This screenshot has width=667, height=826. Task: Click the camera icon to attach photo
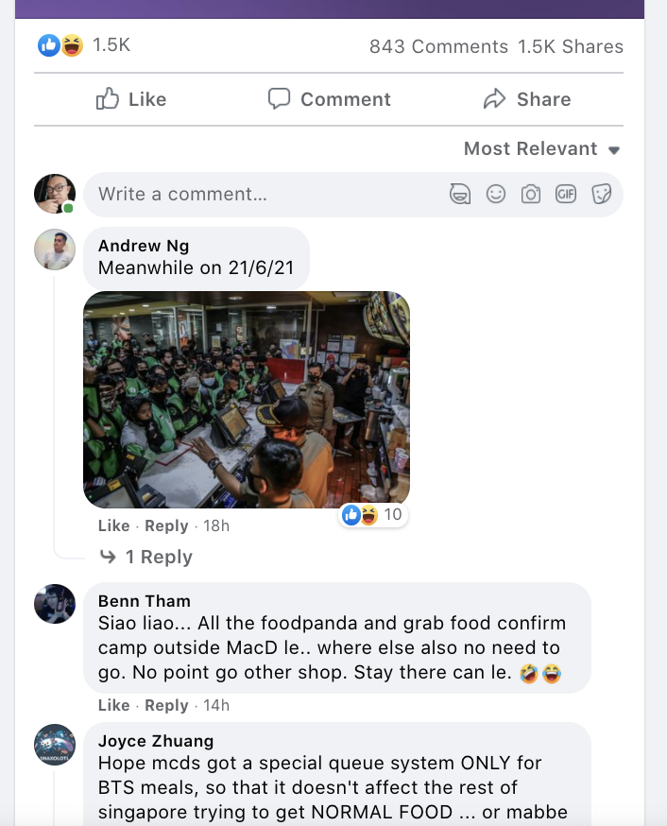[x=531, y=195]
